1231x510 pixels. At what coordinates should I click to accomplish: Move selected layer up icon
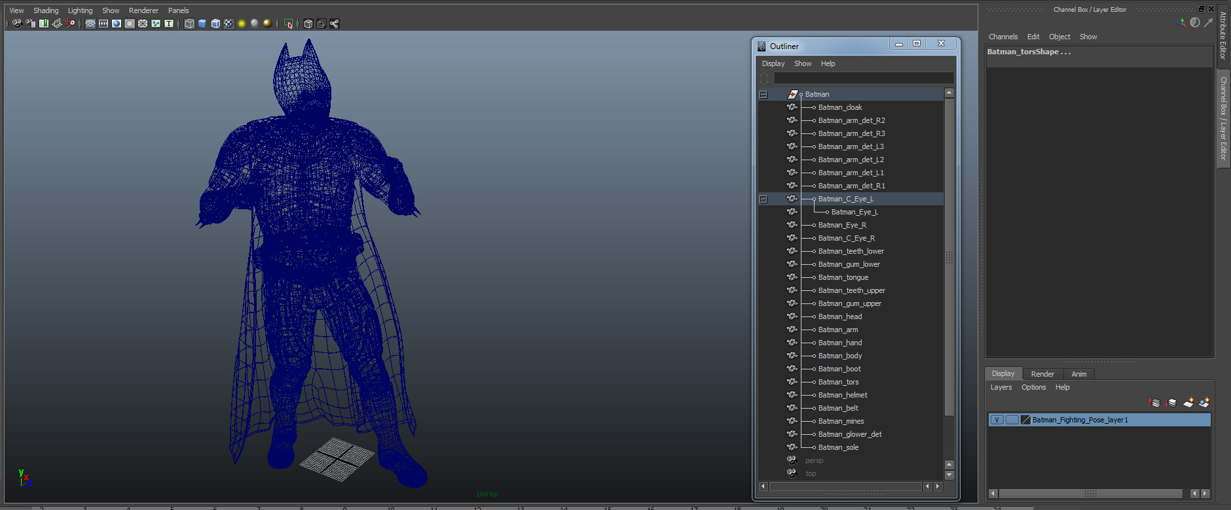tap(1154, 403)
